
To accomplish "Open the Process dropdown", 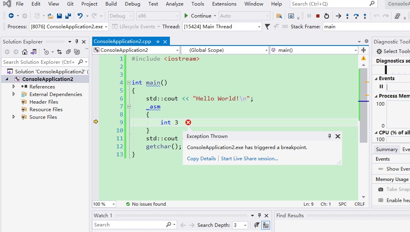I will pyautogui.click(x=106, y=27).
